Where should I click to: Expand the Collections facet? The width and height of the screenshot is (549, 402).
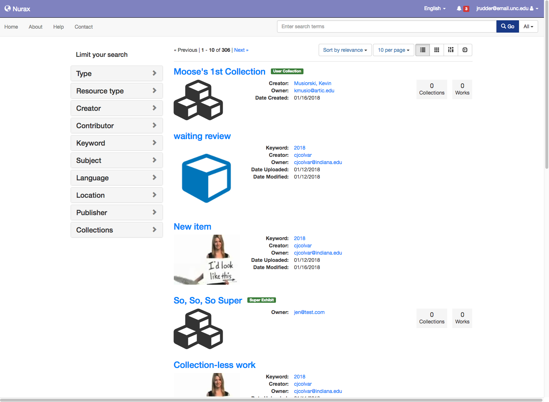point(117,230)
